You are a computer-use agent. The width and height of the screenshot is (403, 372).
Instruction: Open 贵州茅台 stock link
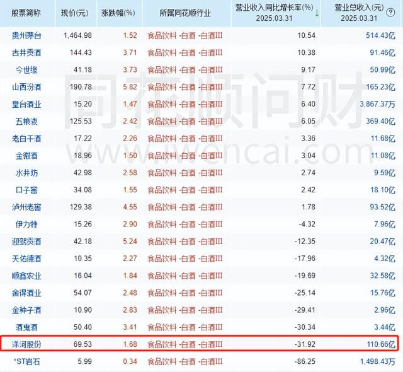(26, 35)
